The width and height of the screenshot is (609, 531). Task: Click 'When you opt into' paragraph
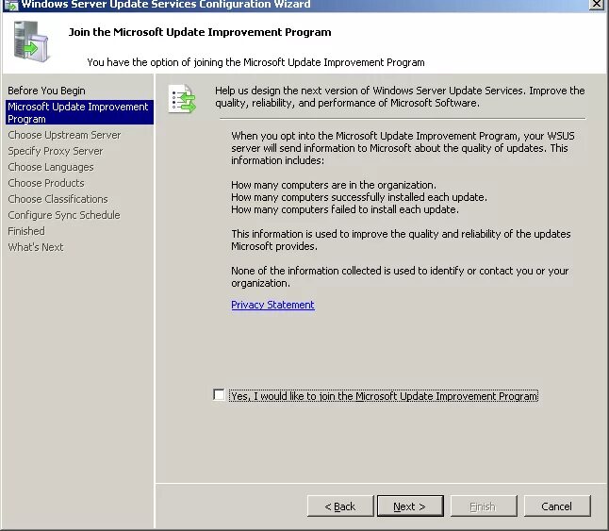(403, 148)
